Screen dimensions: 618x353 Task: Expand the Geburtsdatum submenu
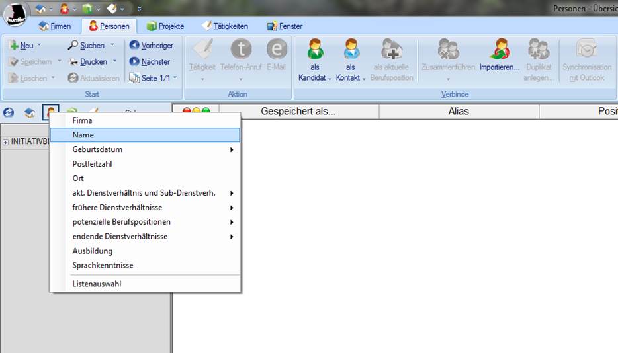click(232, 150)
